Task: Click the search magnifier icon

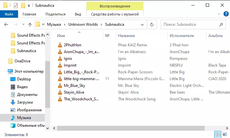Action: click(221, 24)
